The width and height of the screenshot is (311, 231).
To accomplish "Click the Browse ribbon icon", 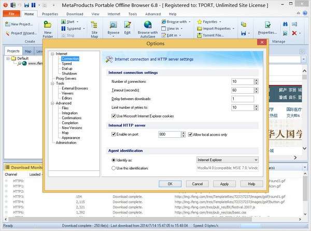I will click(113, 25).
